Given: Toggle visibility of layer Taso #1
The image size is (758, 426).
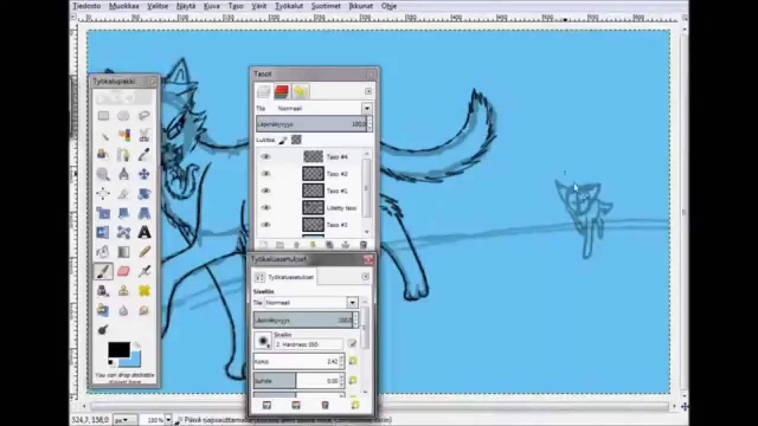Looking at the screenshot, I should coord(266,191).
